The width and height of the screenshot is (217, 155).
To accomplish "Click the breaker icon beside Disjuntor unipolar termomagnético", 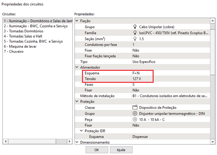I will tap(135, 113).
